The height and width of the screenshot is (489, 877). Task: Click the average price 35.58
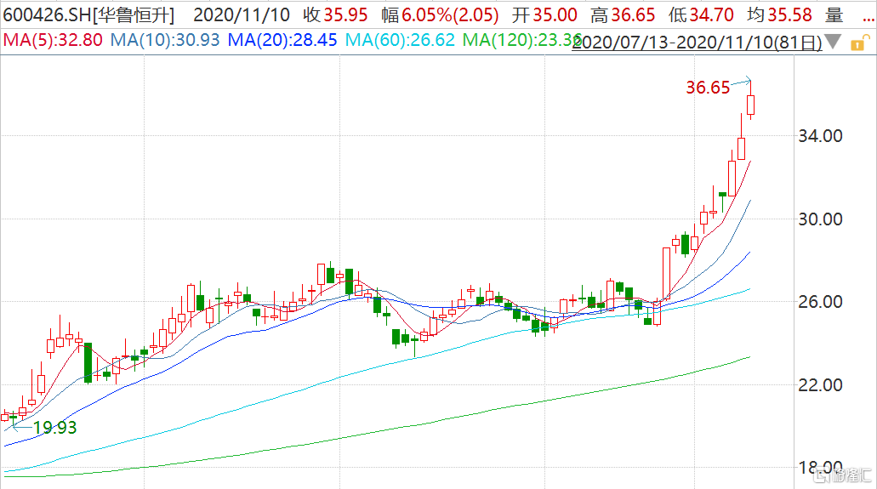click(789, 15)
